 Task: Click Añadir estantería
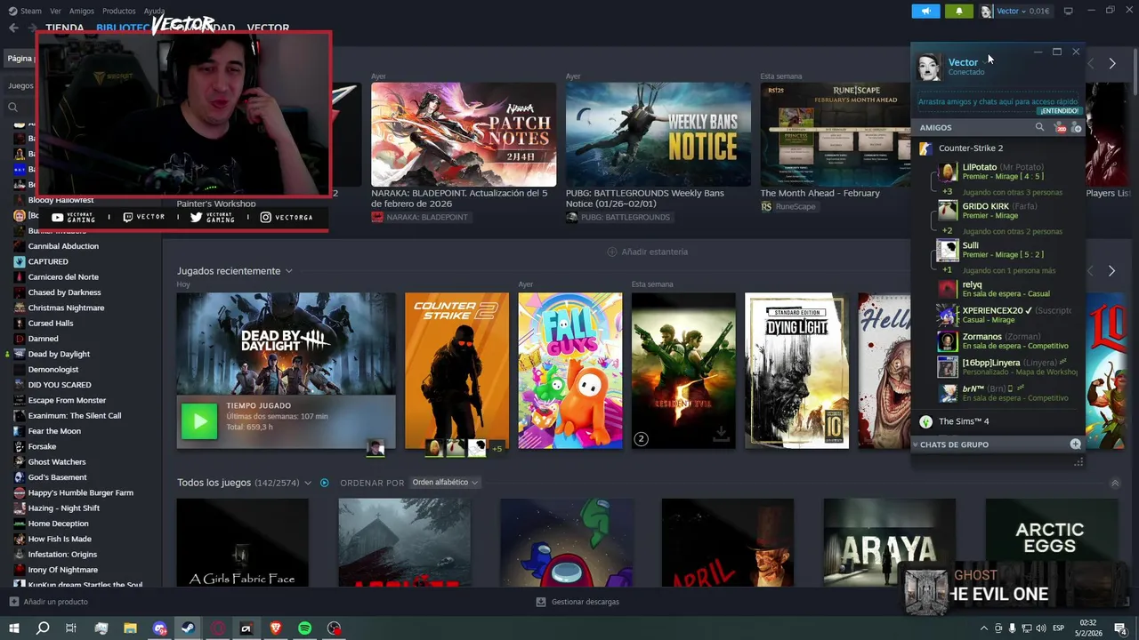654,252
